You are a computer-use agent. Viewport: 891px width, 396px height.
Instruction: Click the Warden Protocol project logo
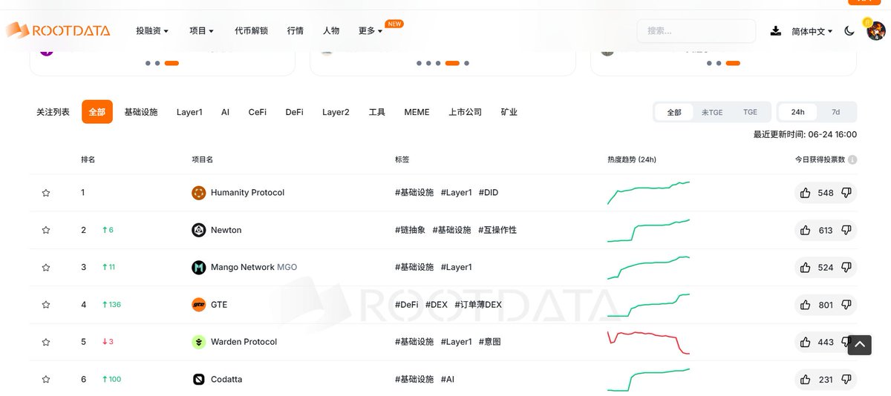point(198,342)
